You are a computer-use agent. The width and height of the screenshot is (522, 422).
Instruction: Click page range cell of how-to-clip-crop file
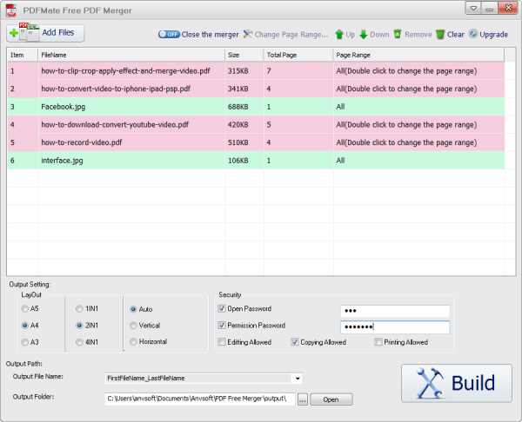pos(418,71)
